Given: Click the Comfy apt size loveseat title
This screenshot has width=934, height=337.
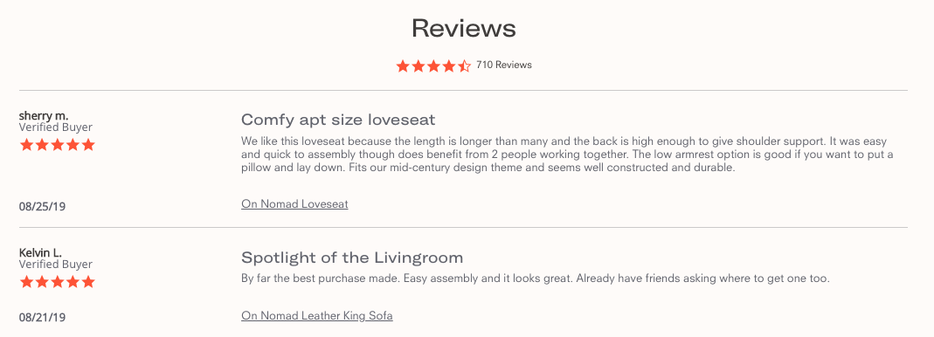Looking at the screenshot, I should coord(338,120).
